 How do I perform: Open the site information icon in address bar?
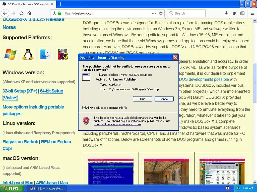54,13
